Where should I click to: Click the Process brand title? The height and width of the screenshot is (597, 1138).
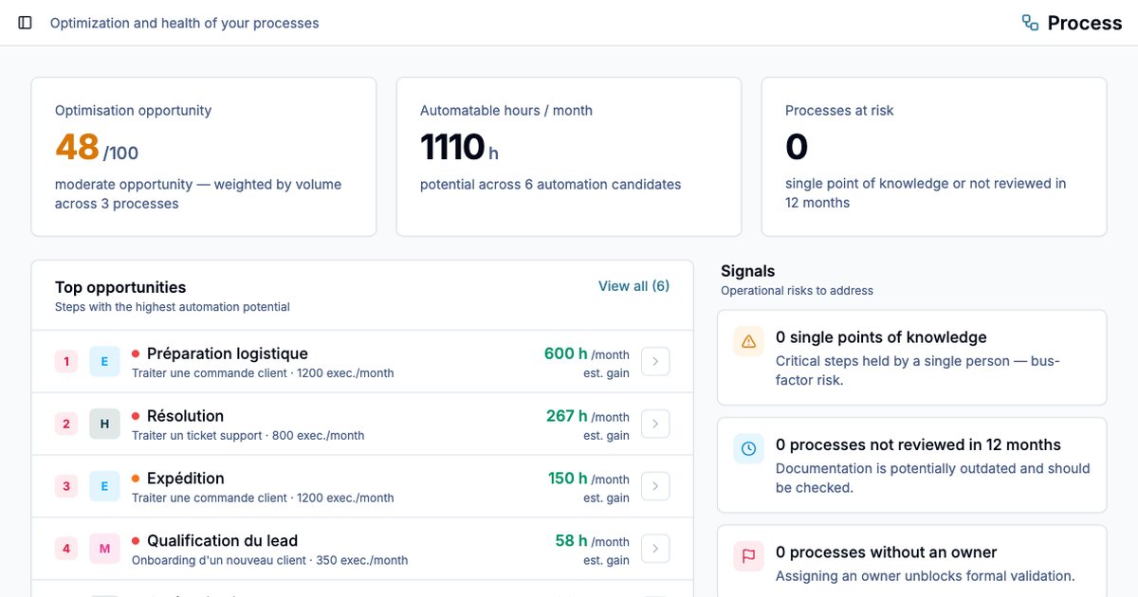pyautogui.click(x=1085, y=23)
